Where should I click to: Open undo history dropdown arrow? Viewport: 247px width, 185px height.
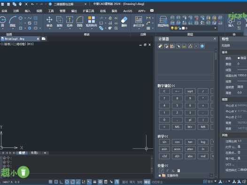point(37,4)
